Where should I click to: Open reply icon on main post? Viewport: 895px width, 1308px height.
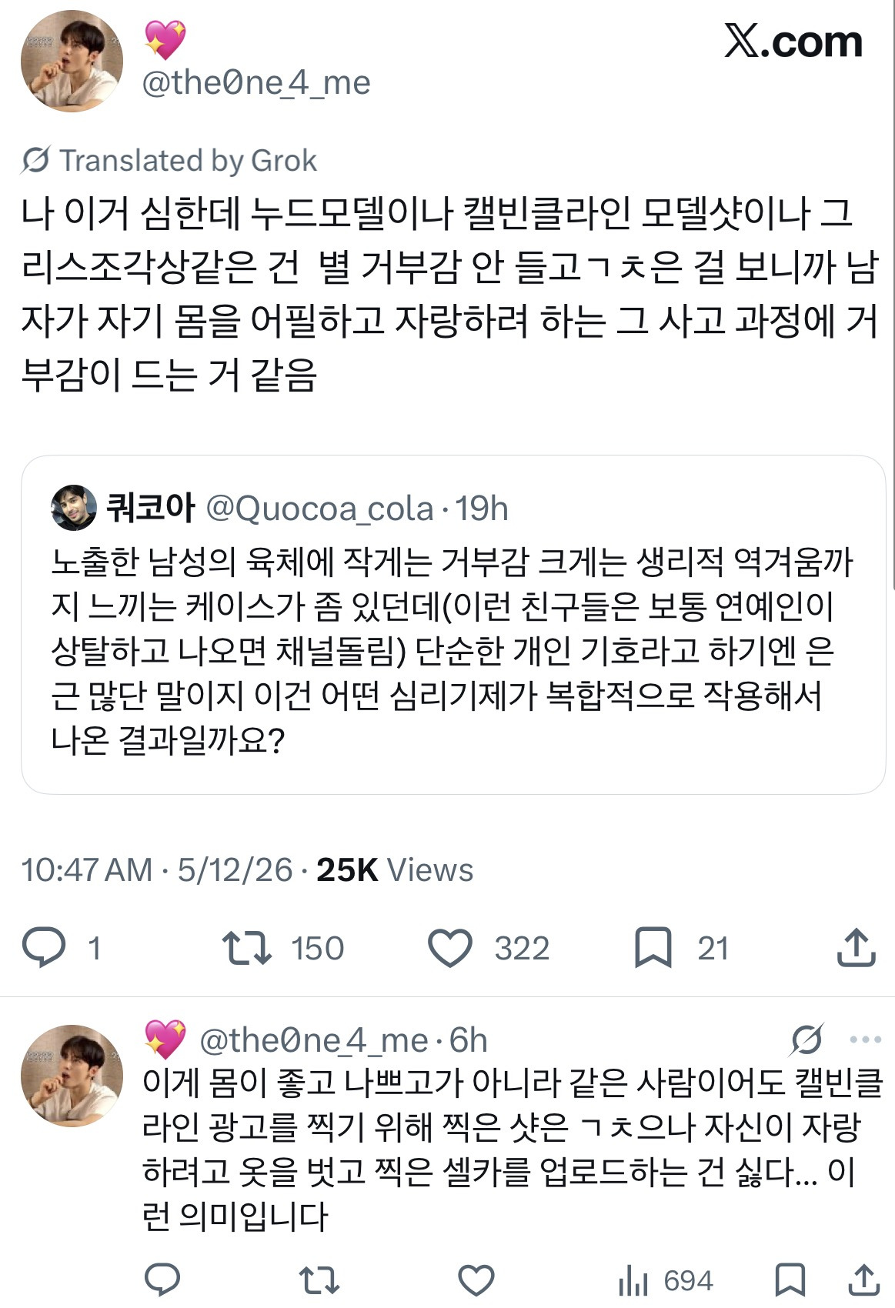[x=44, y=948]
